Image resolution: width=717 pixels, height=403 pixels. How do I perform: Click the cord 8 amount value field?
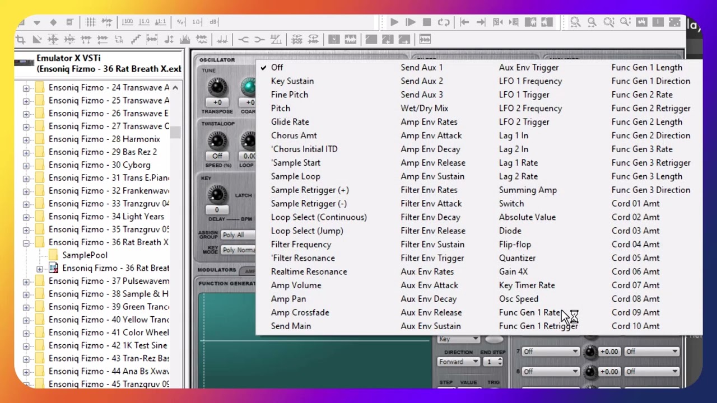[609, 372]
